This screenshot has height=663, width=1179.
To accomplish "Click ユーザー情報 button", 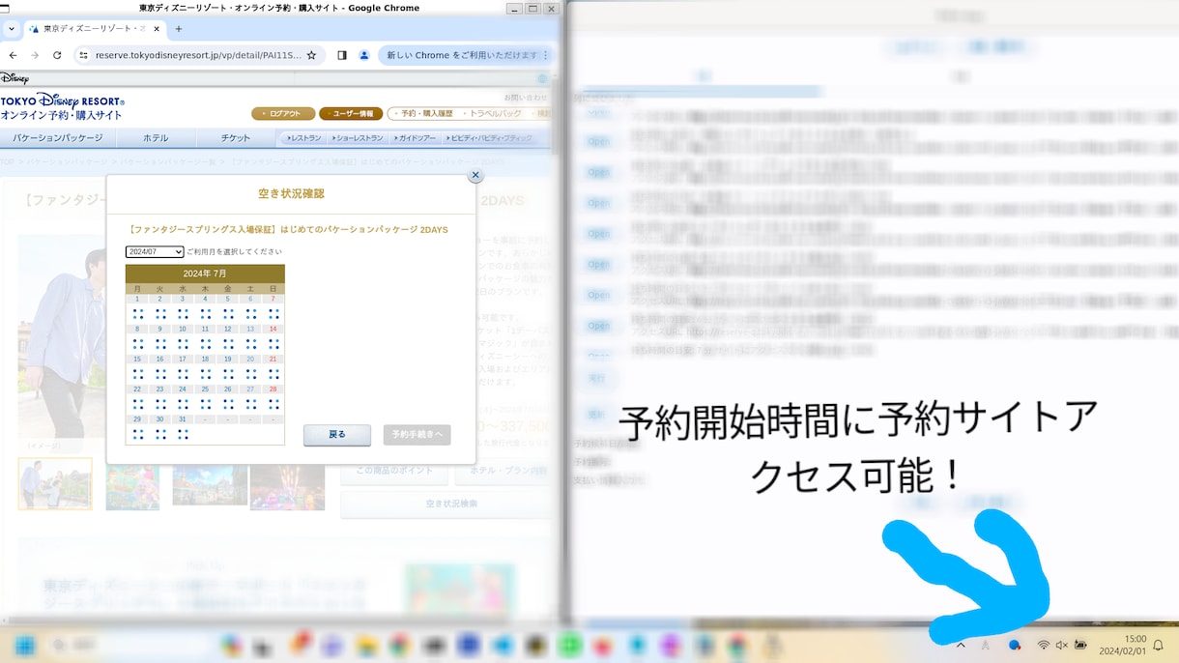I will click(351, 113).
